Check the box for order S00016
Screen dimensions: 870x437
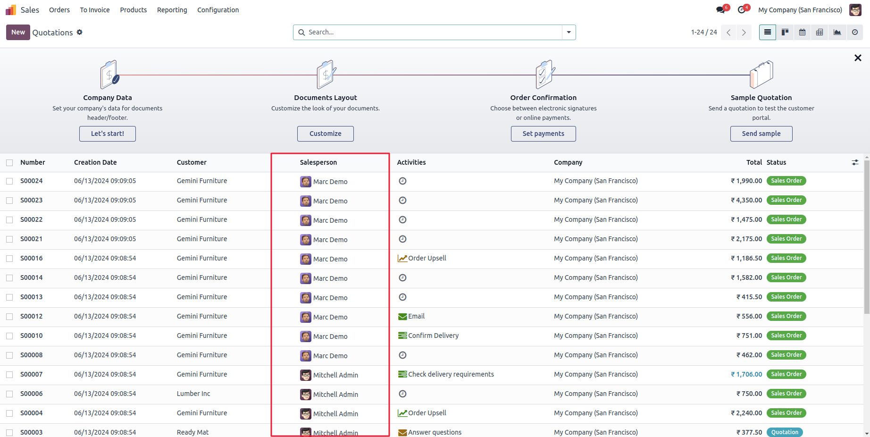click(9, 259)
